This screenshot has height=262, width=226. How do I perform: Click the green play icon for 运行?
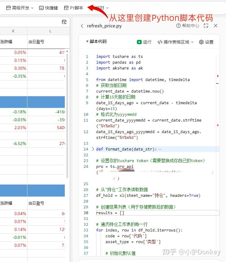[x=139, y=42]
